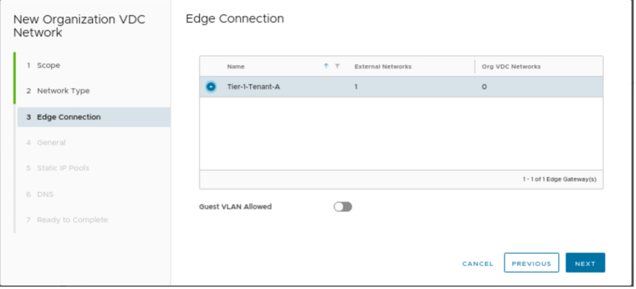Click the Org VDC Networks value 0 cell
This screenshot has height=289, width=636.
coord(484,87)
